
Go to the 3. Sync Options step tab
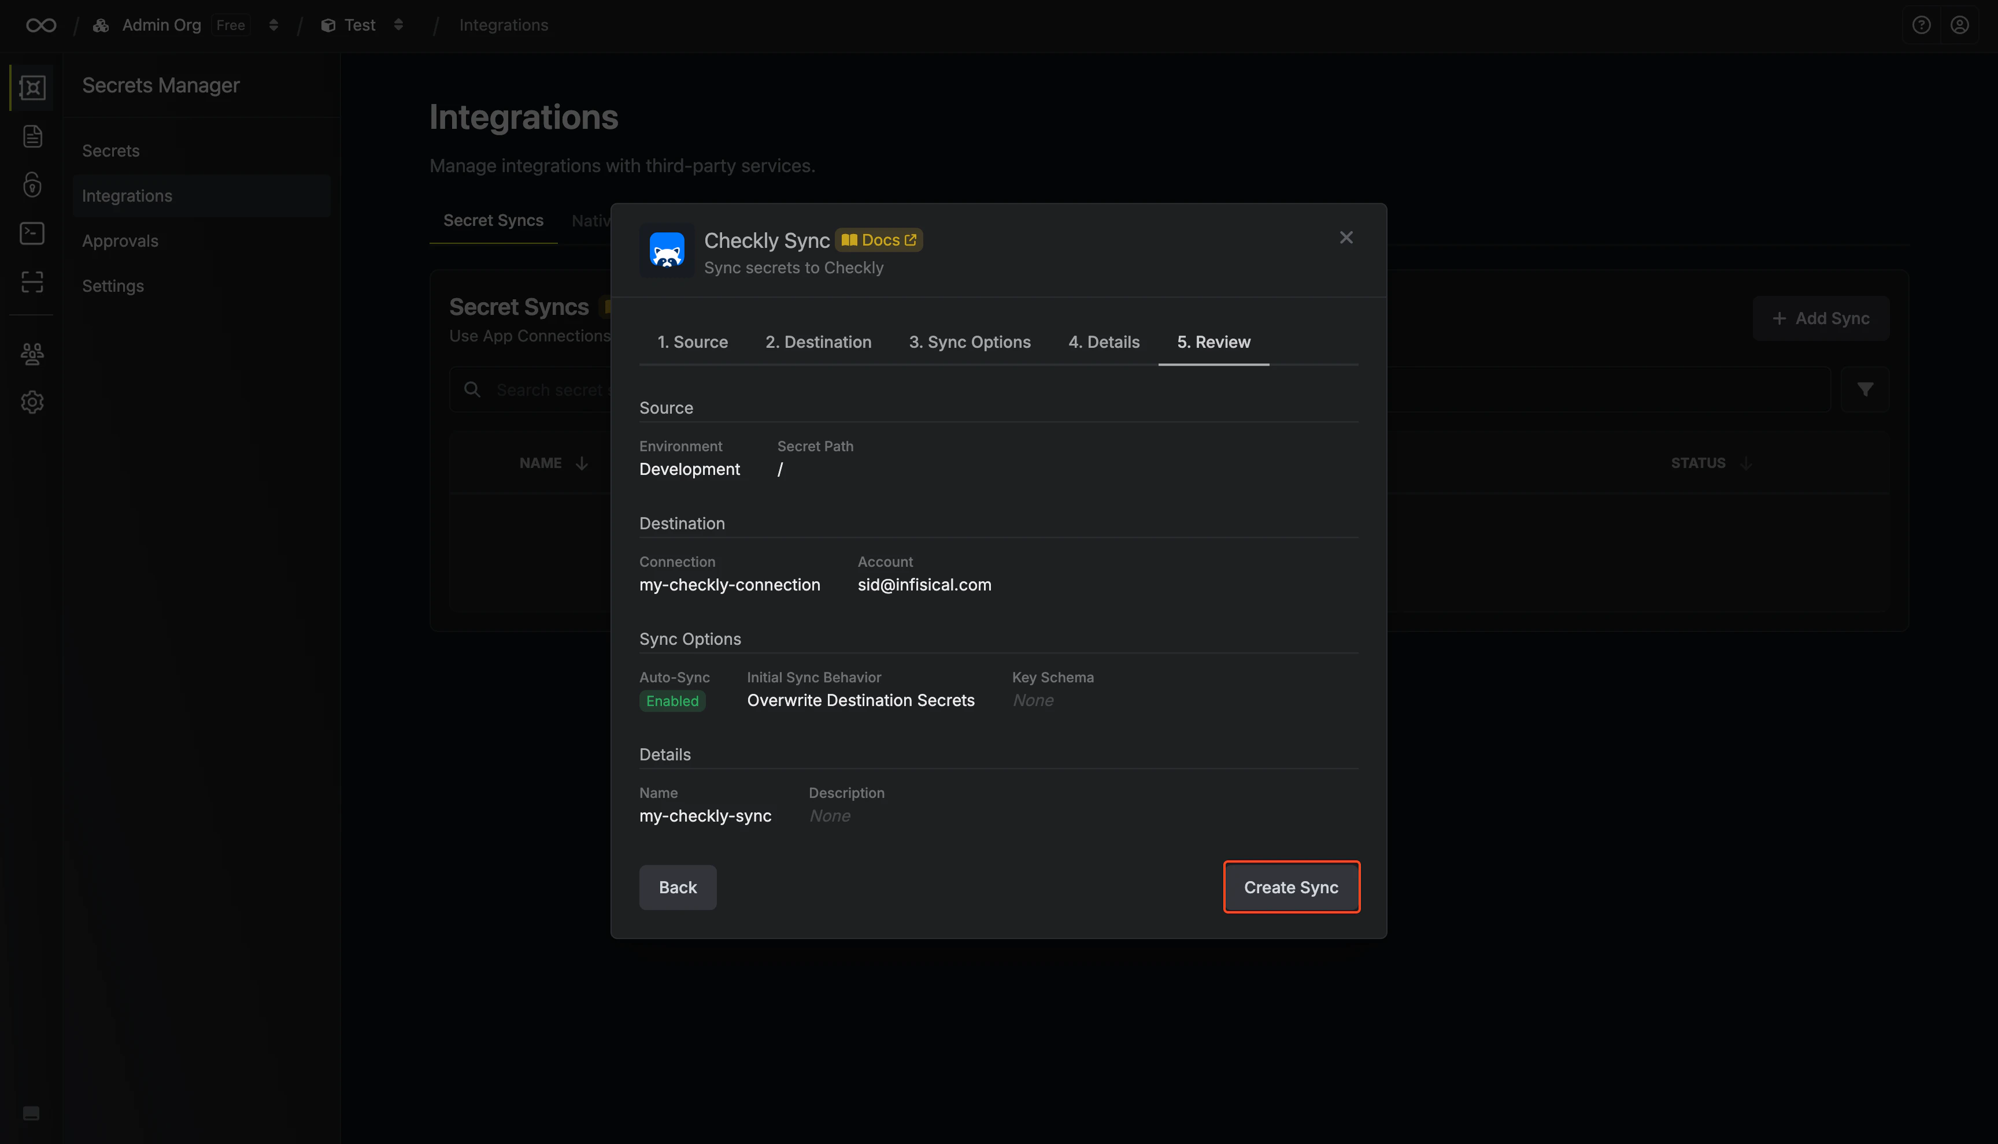pos(969,342)
